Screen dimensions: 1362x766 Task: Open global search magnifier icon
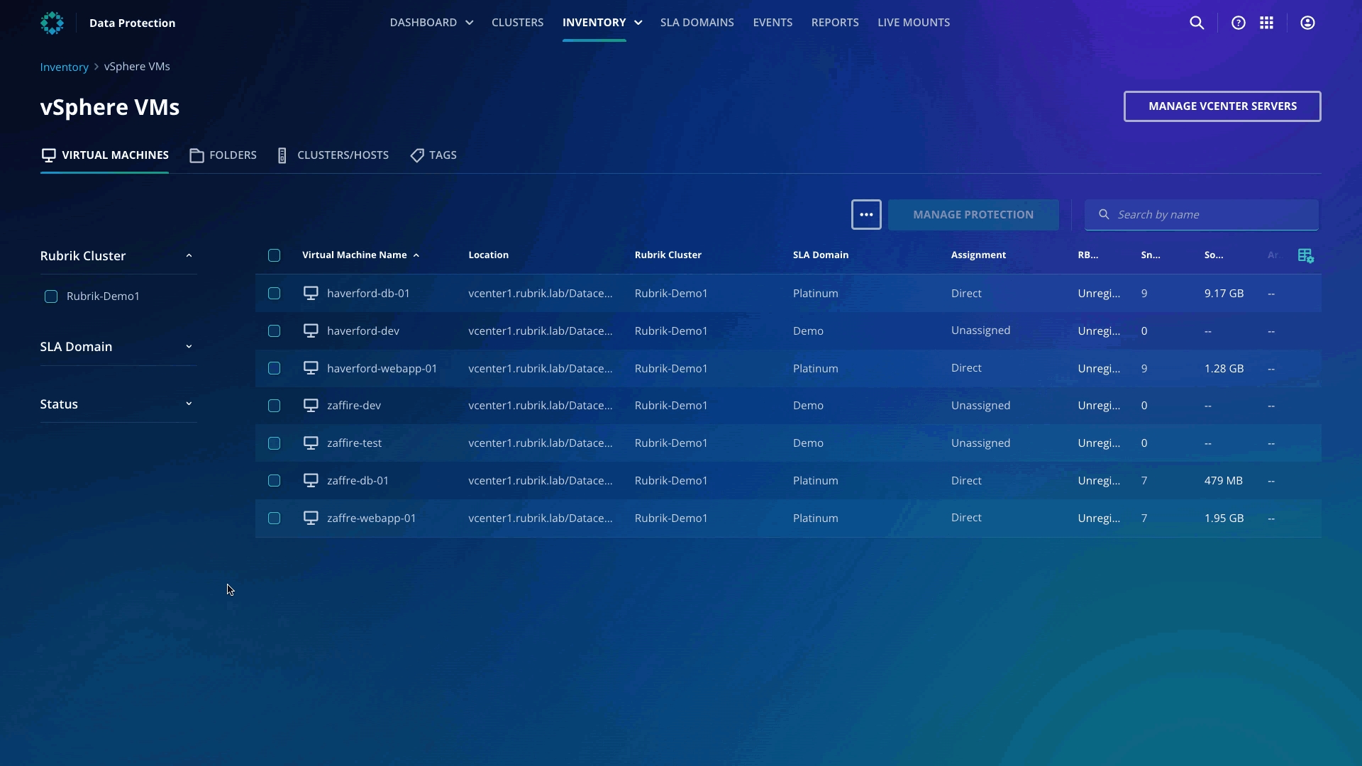pos(1197,23)
